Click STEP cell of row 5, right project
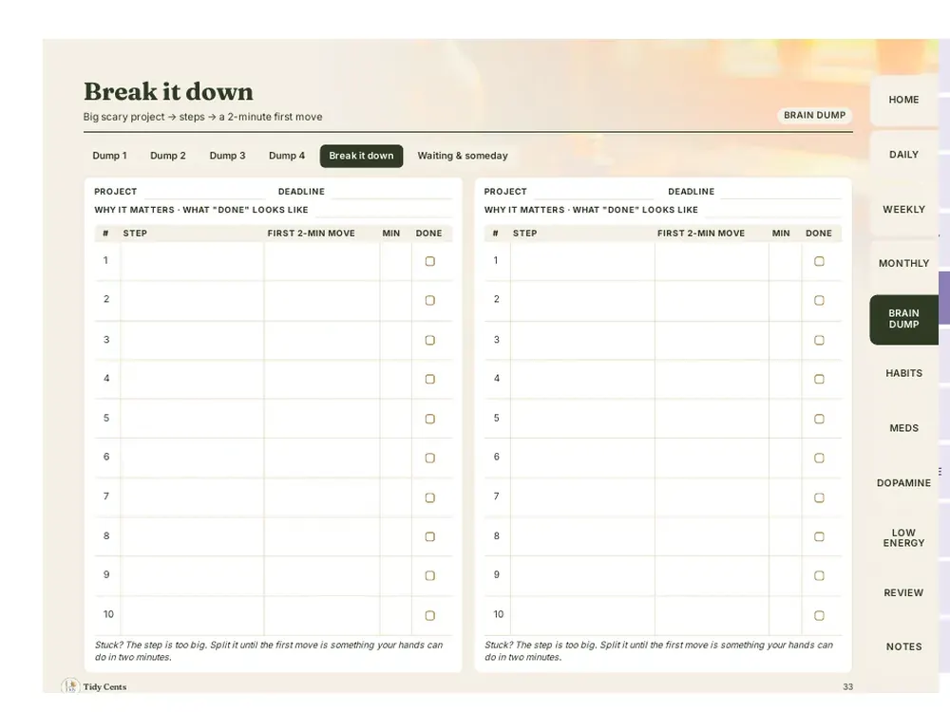 pos(582,419)
